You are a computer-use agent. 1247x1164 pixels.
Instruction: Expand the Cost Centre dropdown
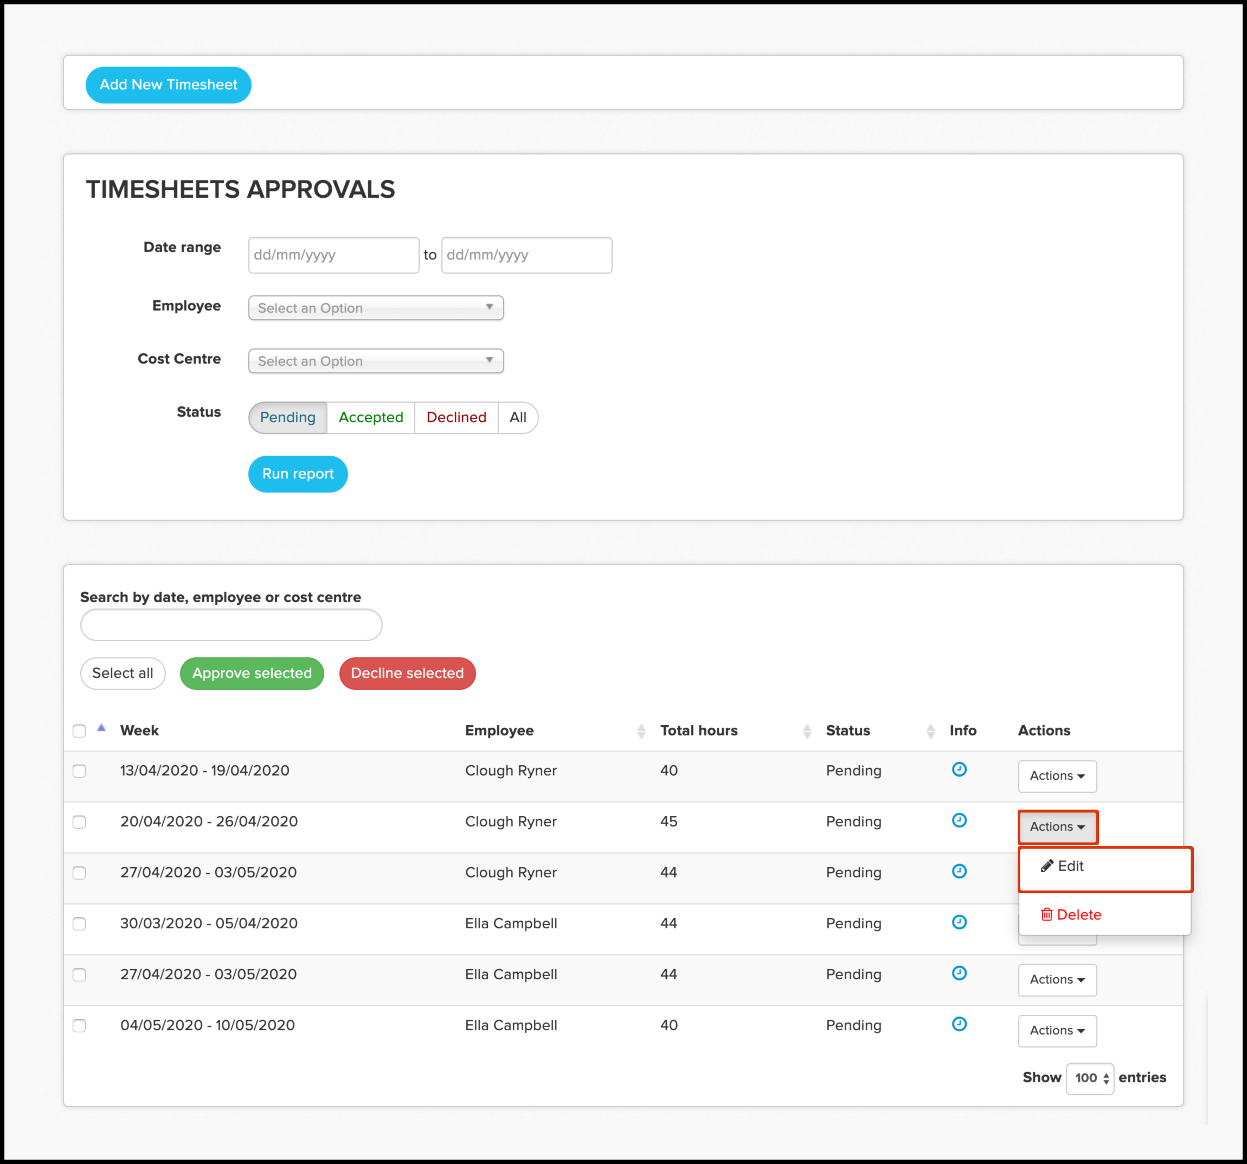[375, 361]
